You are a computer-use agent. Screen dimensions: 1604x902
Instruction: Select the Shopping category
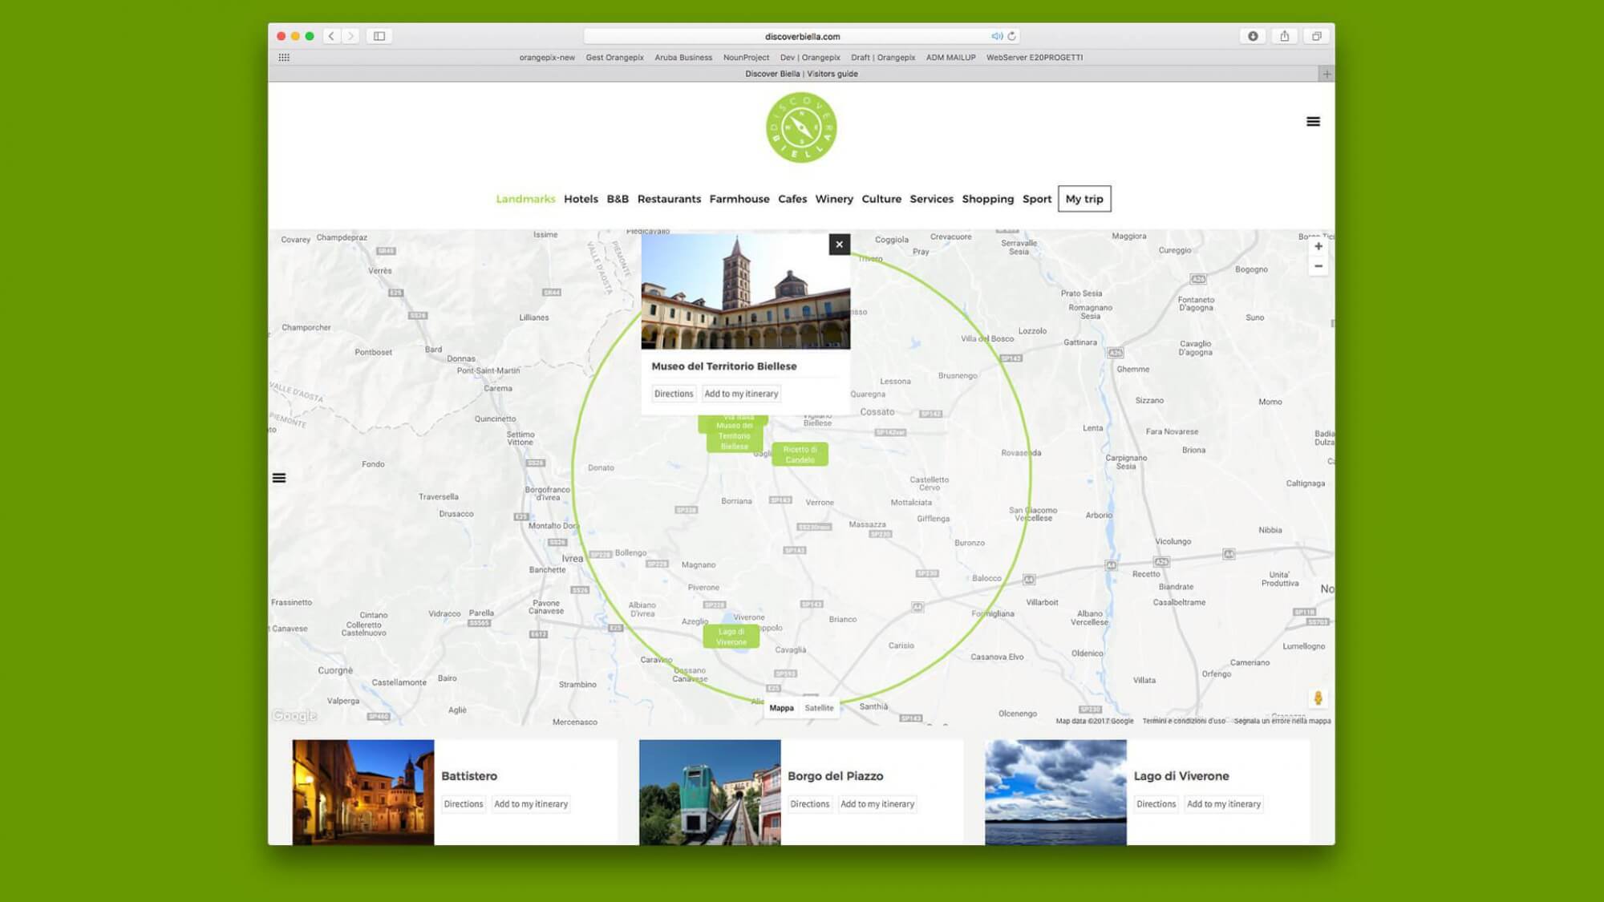tap(988, 199)
